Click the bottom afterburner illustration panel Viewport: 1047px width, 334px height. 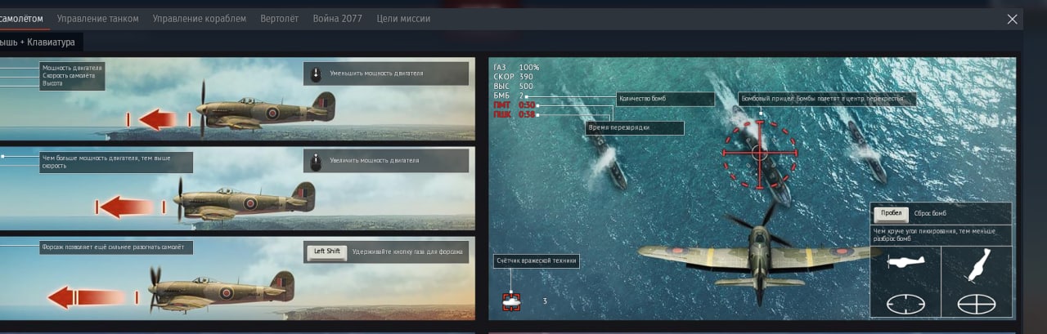coord(236,278)
